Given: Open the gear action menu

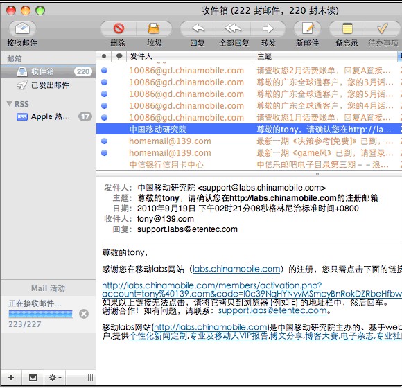Looking at the screenshot, I should 55,378.
